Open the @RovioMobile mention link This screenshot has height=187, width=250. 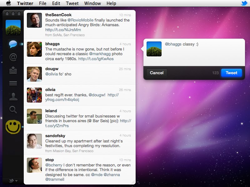coord(80,20)
